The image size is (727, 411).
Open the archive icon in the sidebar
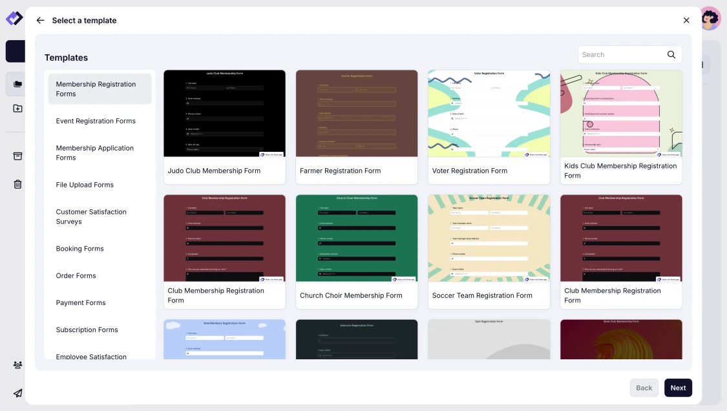tap(17, 155)
